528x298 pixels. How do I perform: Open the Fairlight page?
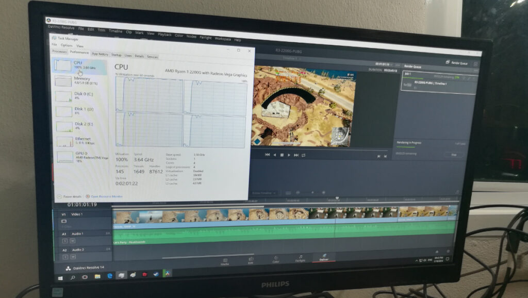[300, 258]
